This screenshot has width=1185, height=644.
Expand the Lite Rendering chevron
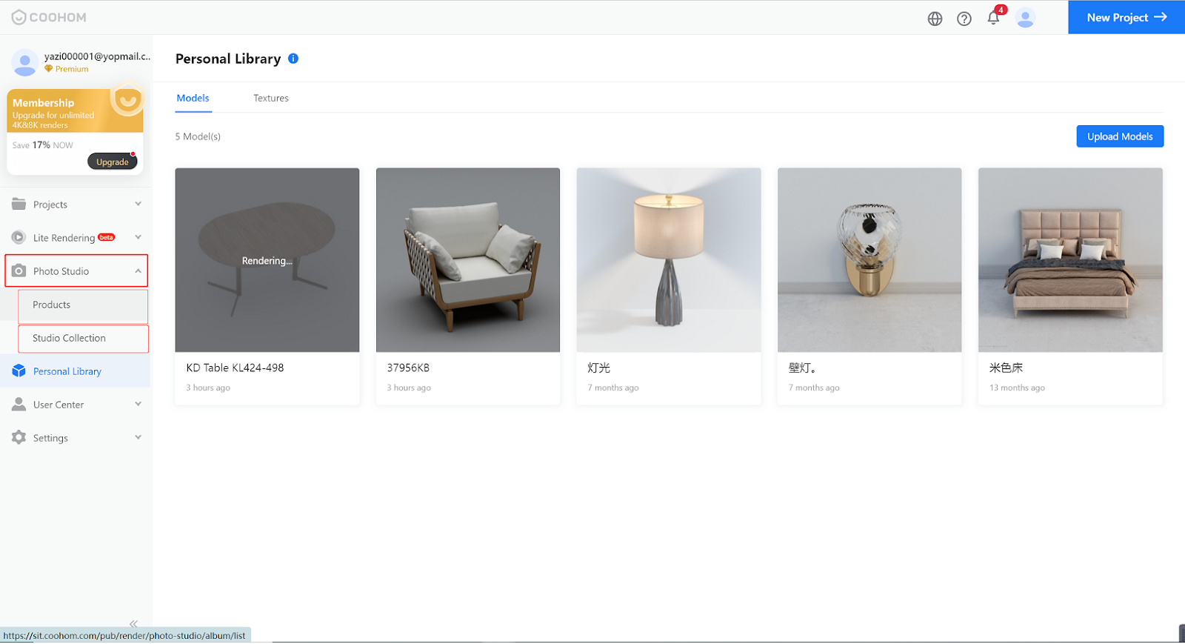click(138, 237)
